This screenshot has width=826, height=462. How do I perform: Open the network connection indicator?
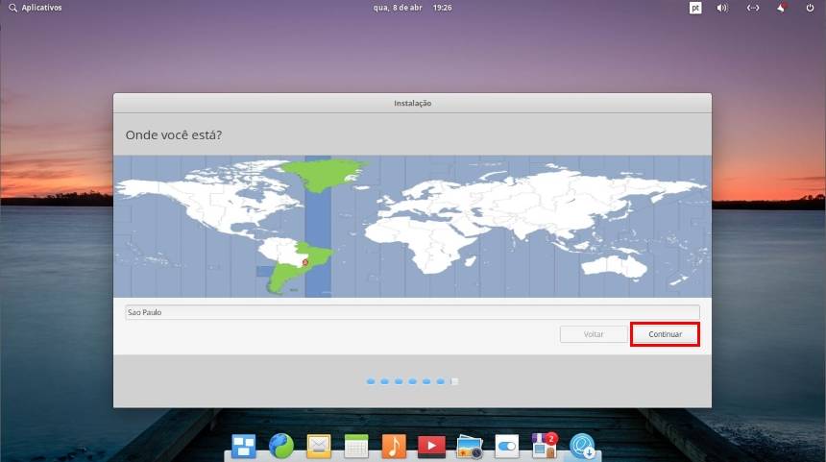point(753,8)
